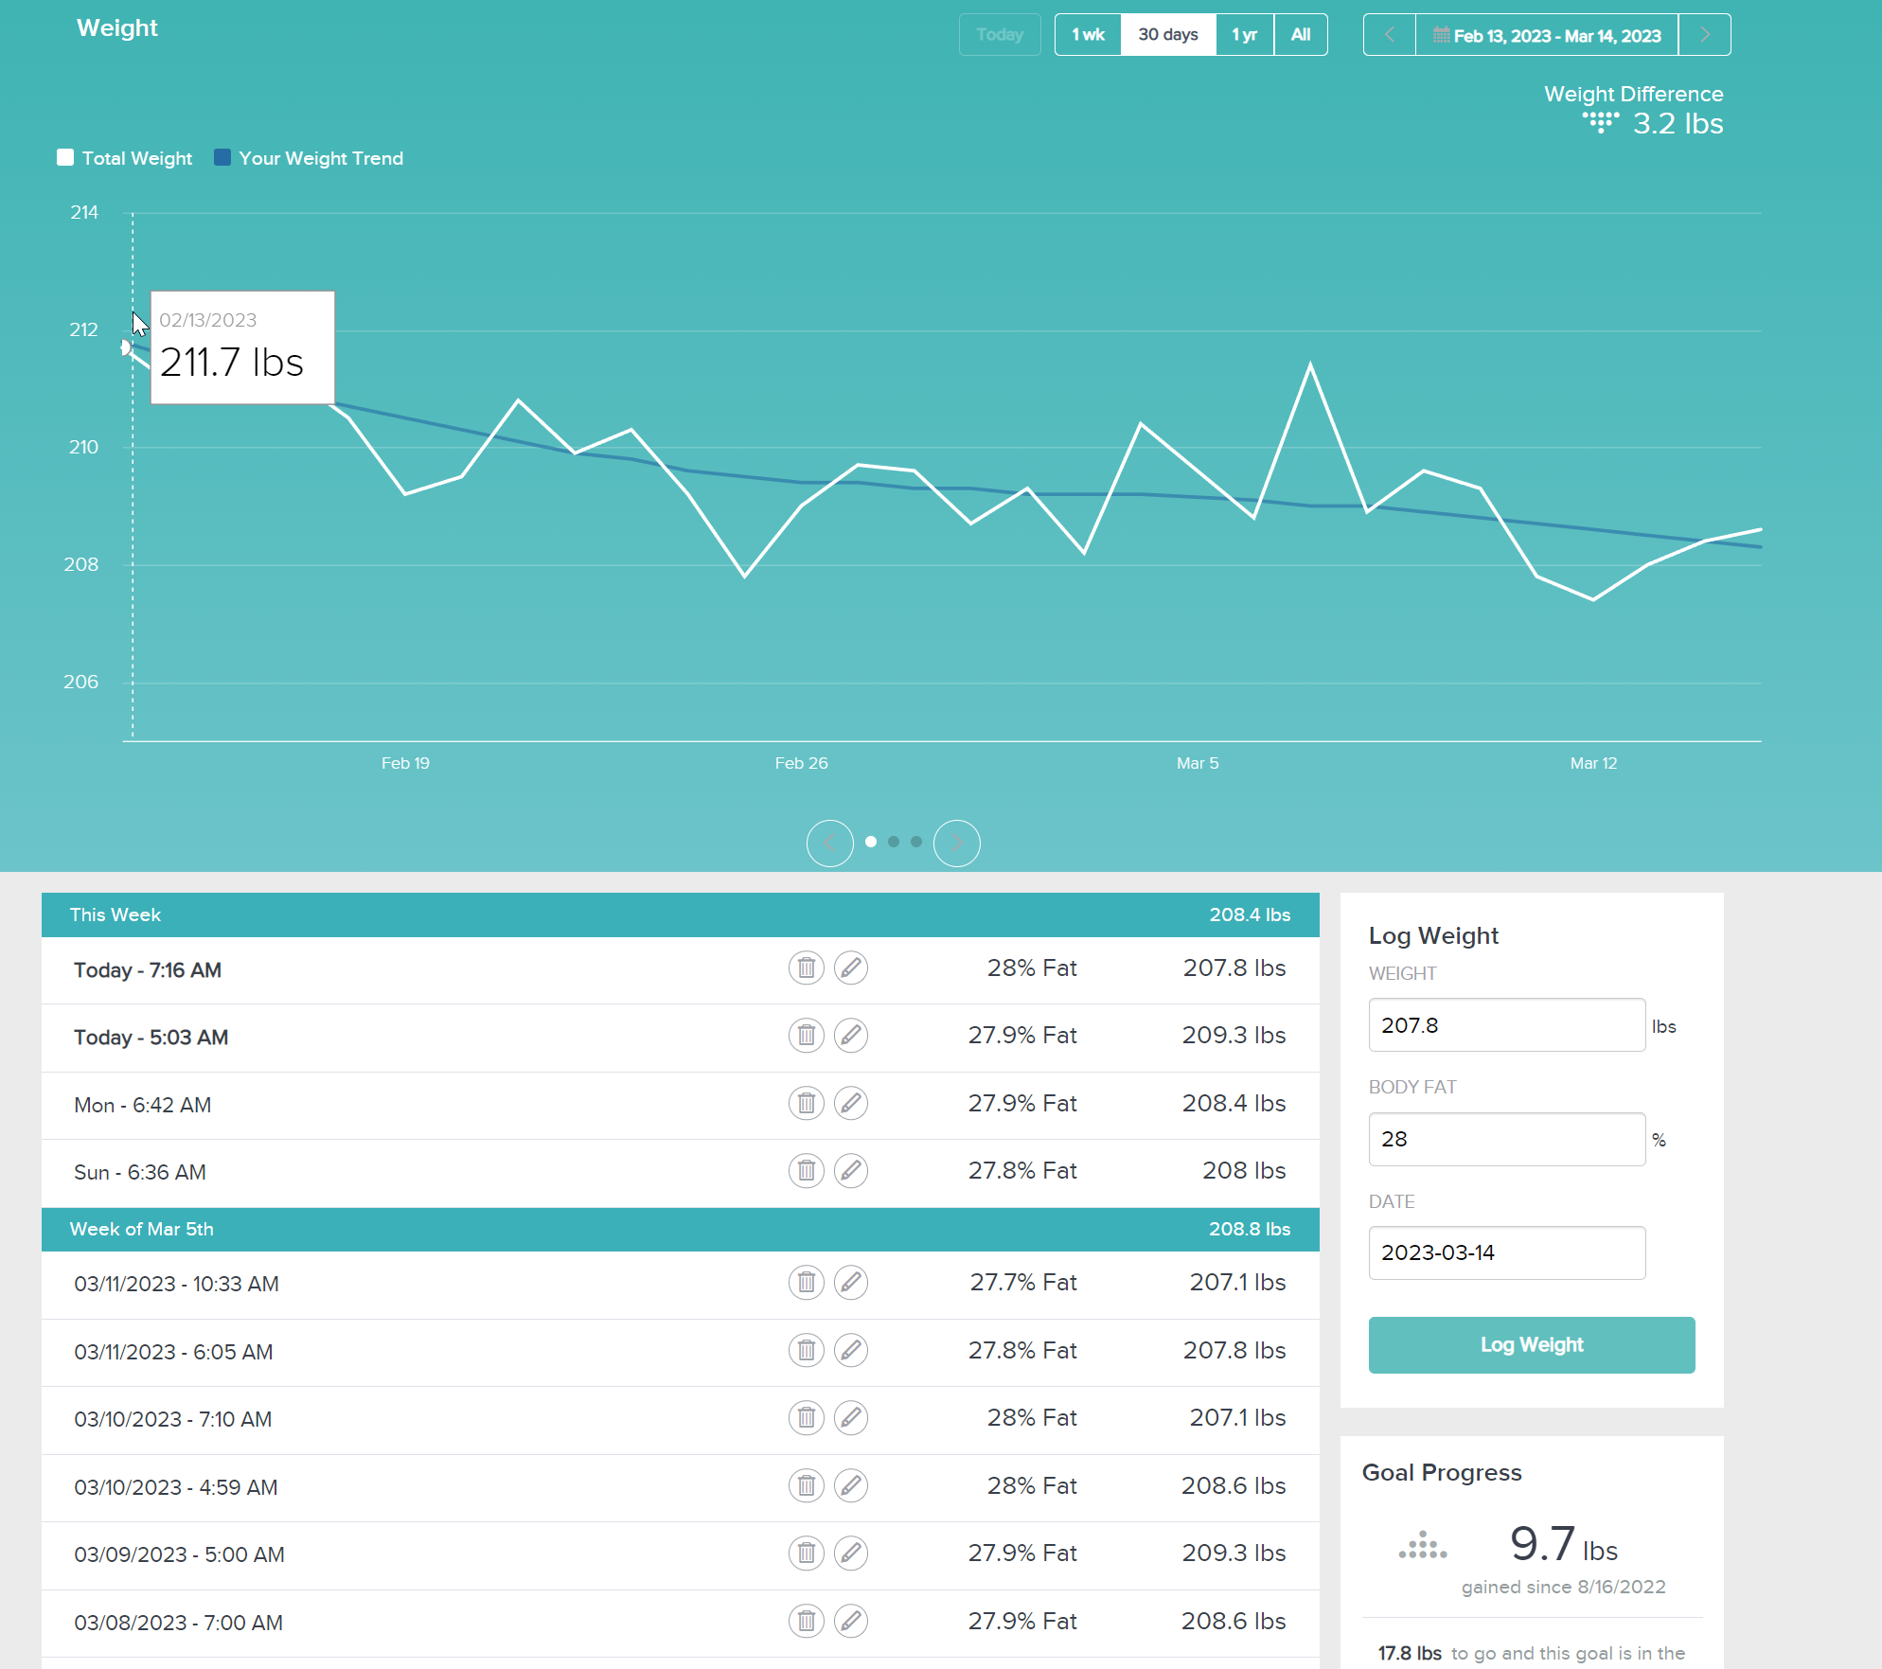The height and width of the screenshot is (1669, 1882).
Task: Switch to the 1 yr range tab
Action: click(1244, 35)
